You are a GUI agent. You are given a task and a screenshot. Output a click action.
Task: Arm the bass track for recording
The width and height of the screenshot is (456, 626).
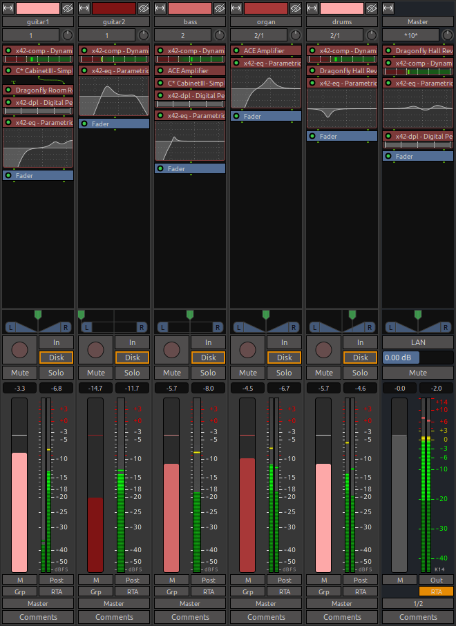(x=171, y=350)
